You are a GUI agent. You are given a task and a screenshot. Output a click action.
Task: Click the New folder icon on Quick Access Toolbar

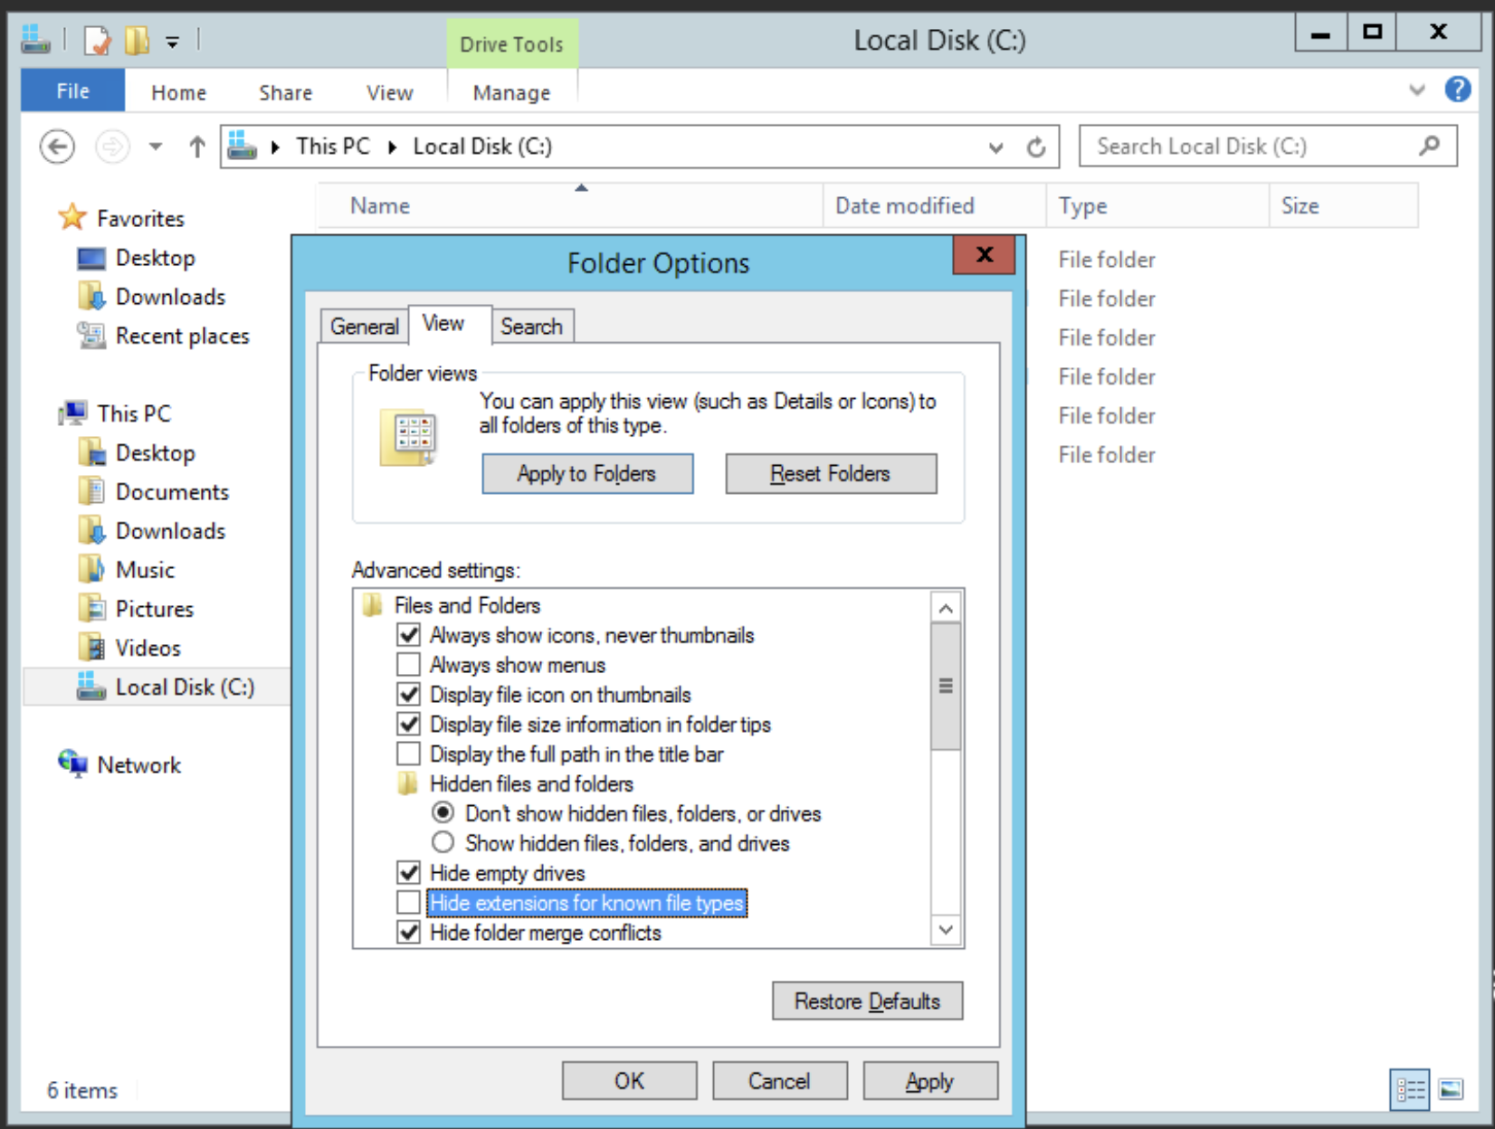point(136,40)
